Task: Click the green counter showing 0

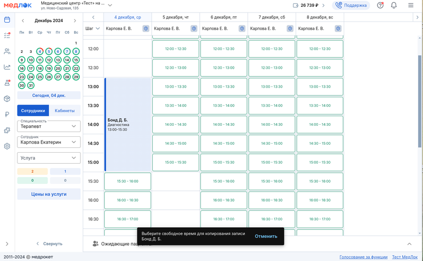Action: [x=32, y=180]
